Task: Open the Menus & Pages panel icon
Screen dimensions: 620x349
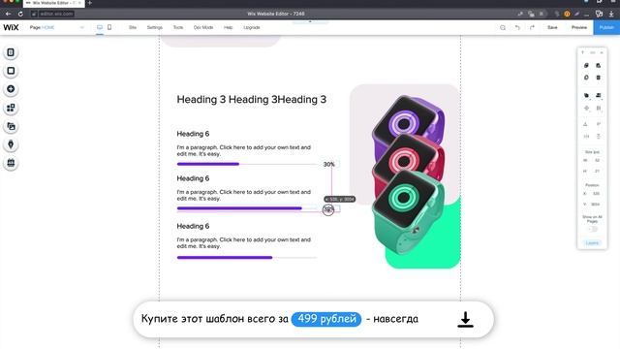Action: [x=11, y=52]
